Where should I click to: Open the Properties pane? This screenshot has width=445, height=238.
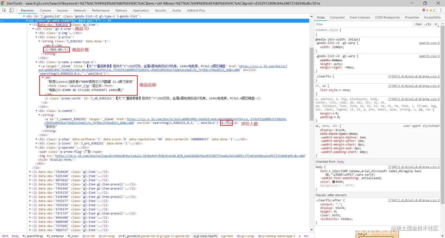tap(412, 17)
